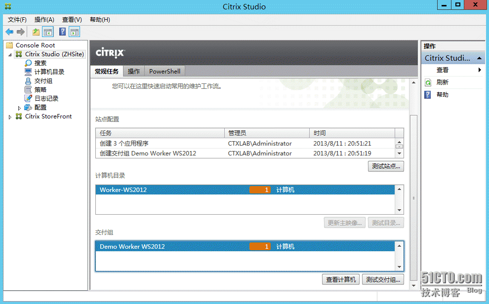The image size is (489, 304).
Task: Collapse the Citrix Studio (ZHSite) tree node
Action: [10, 54]
